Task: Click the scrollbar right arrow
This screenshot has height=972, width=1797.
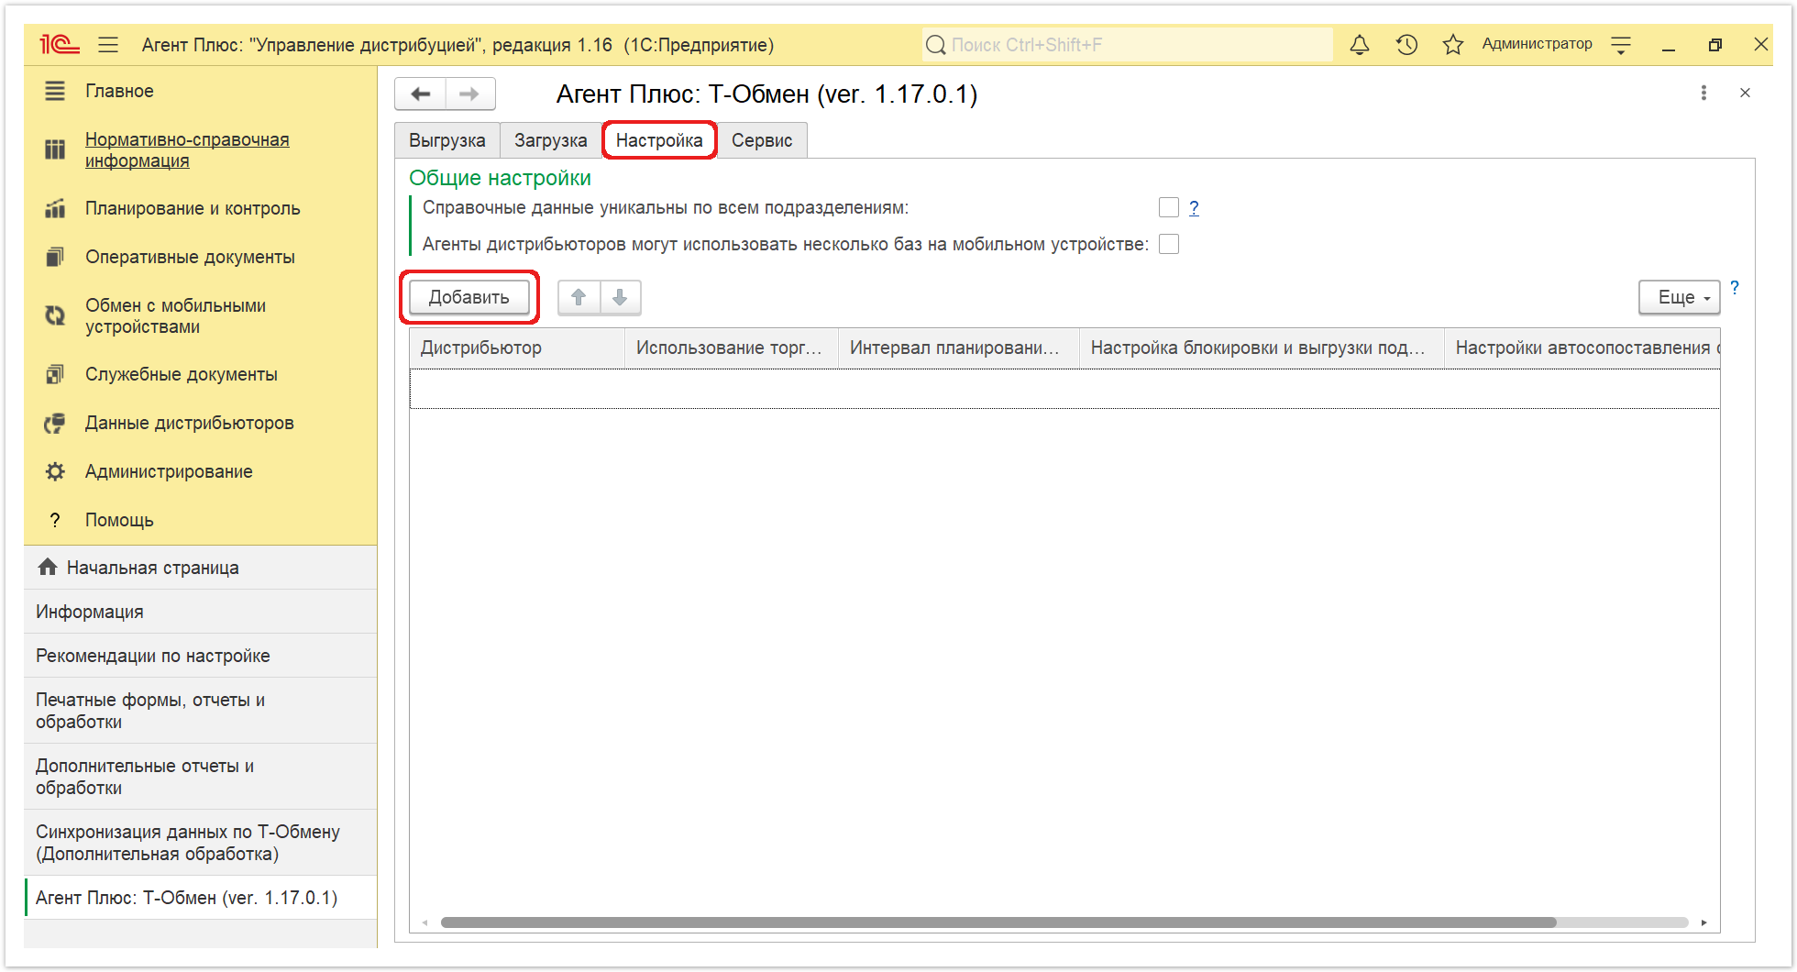Action: click(x=1703, y=922)
